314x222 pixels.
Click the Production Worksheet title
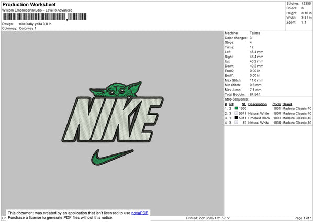pos(29,4)
